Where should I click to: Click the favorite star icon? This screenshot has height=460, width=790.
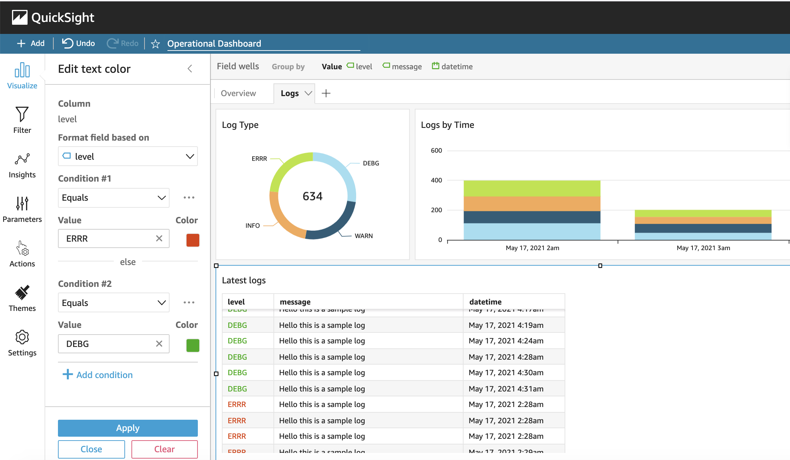(155, 44)
